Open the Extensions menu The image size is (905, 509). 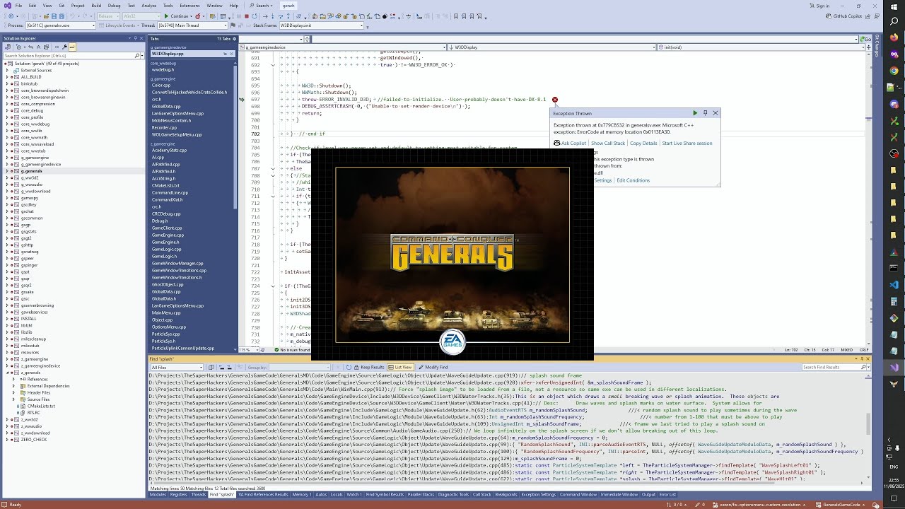[189, 5]
